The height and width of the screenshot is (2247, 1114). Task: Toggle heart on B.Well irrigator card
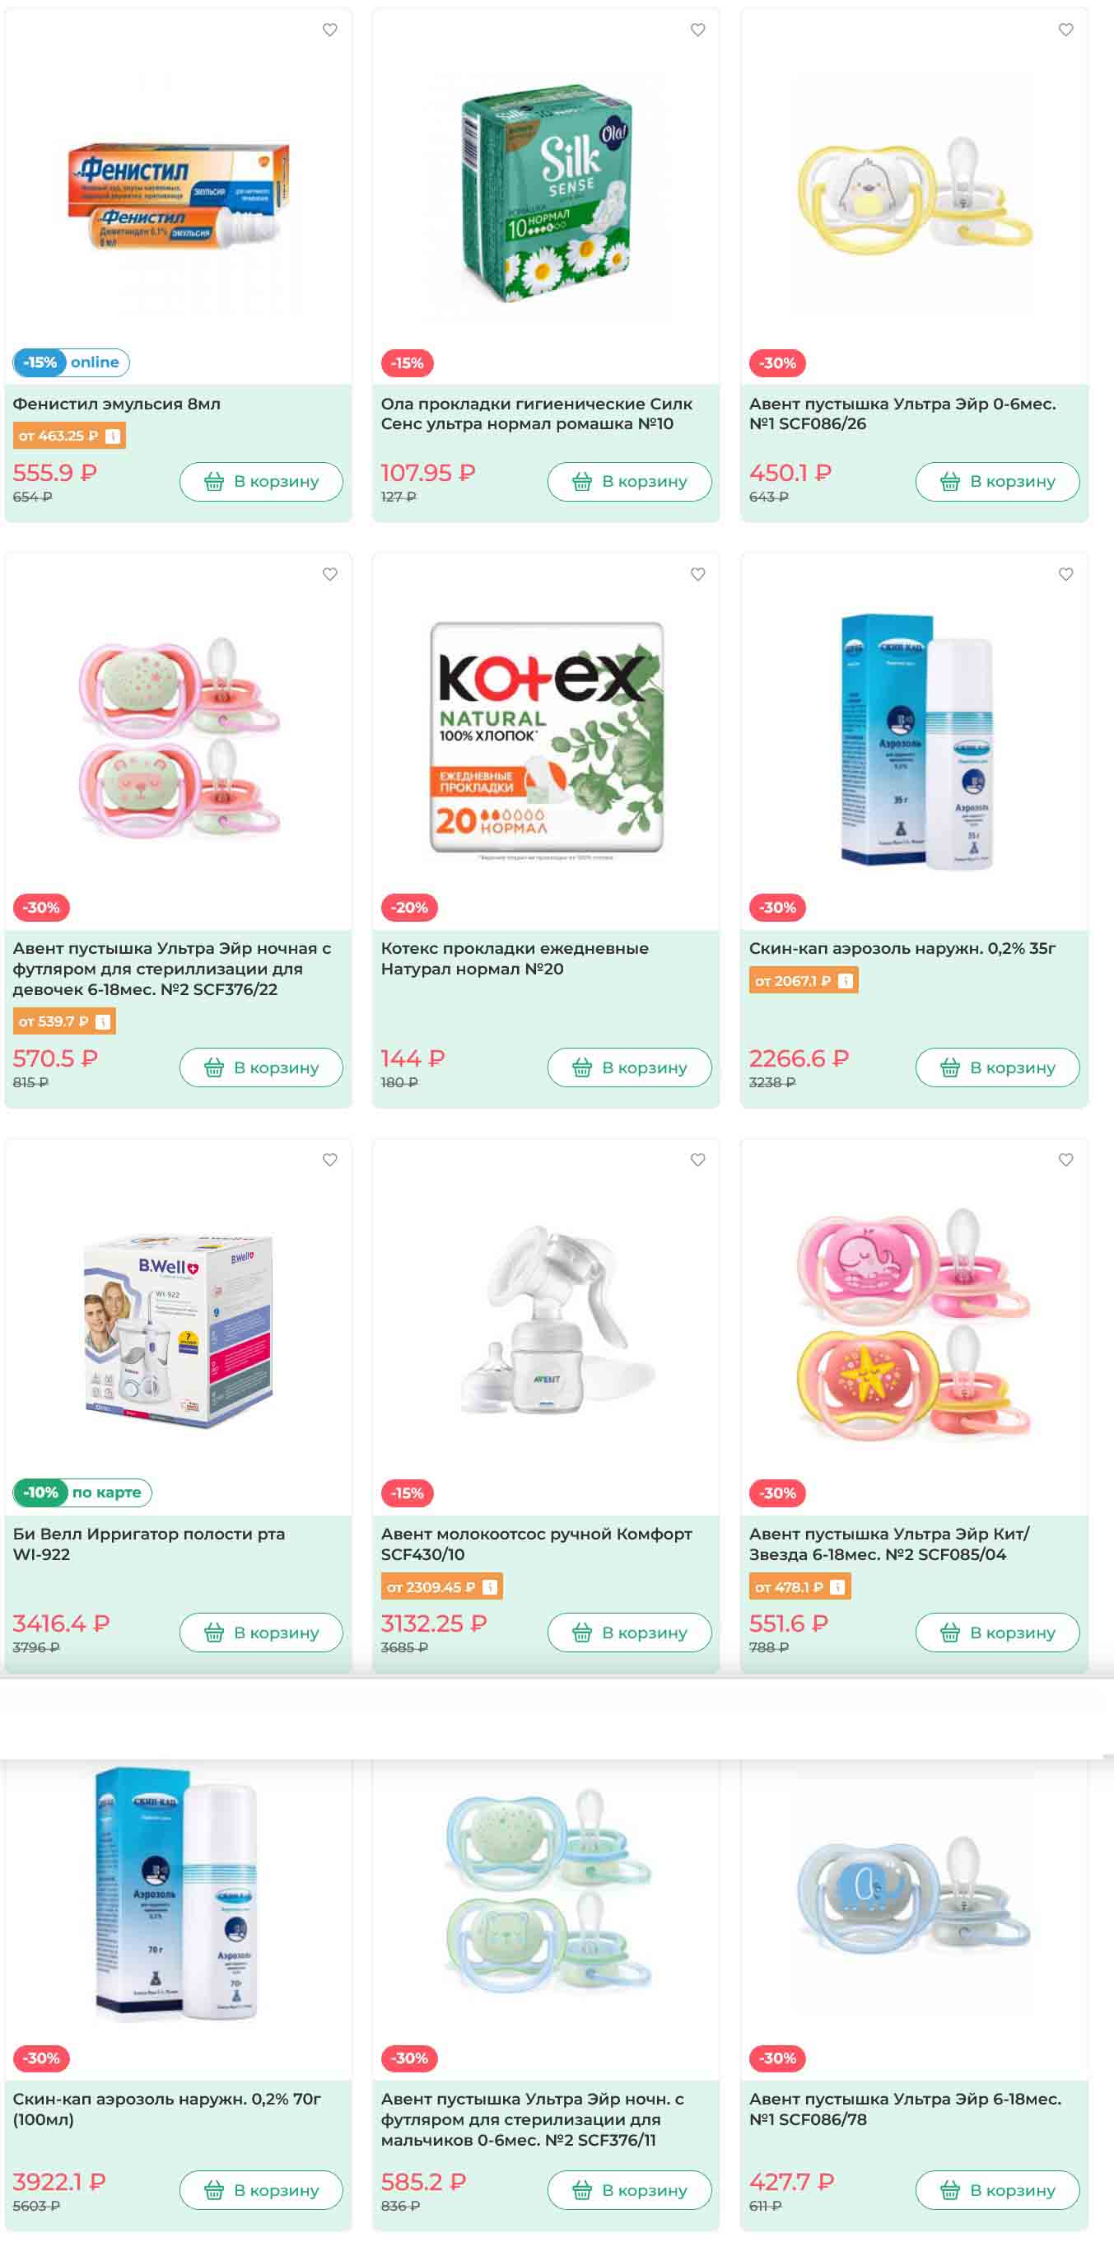coord(329,1159)
